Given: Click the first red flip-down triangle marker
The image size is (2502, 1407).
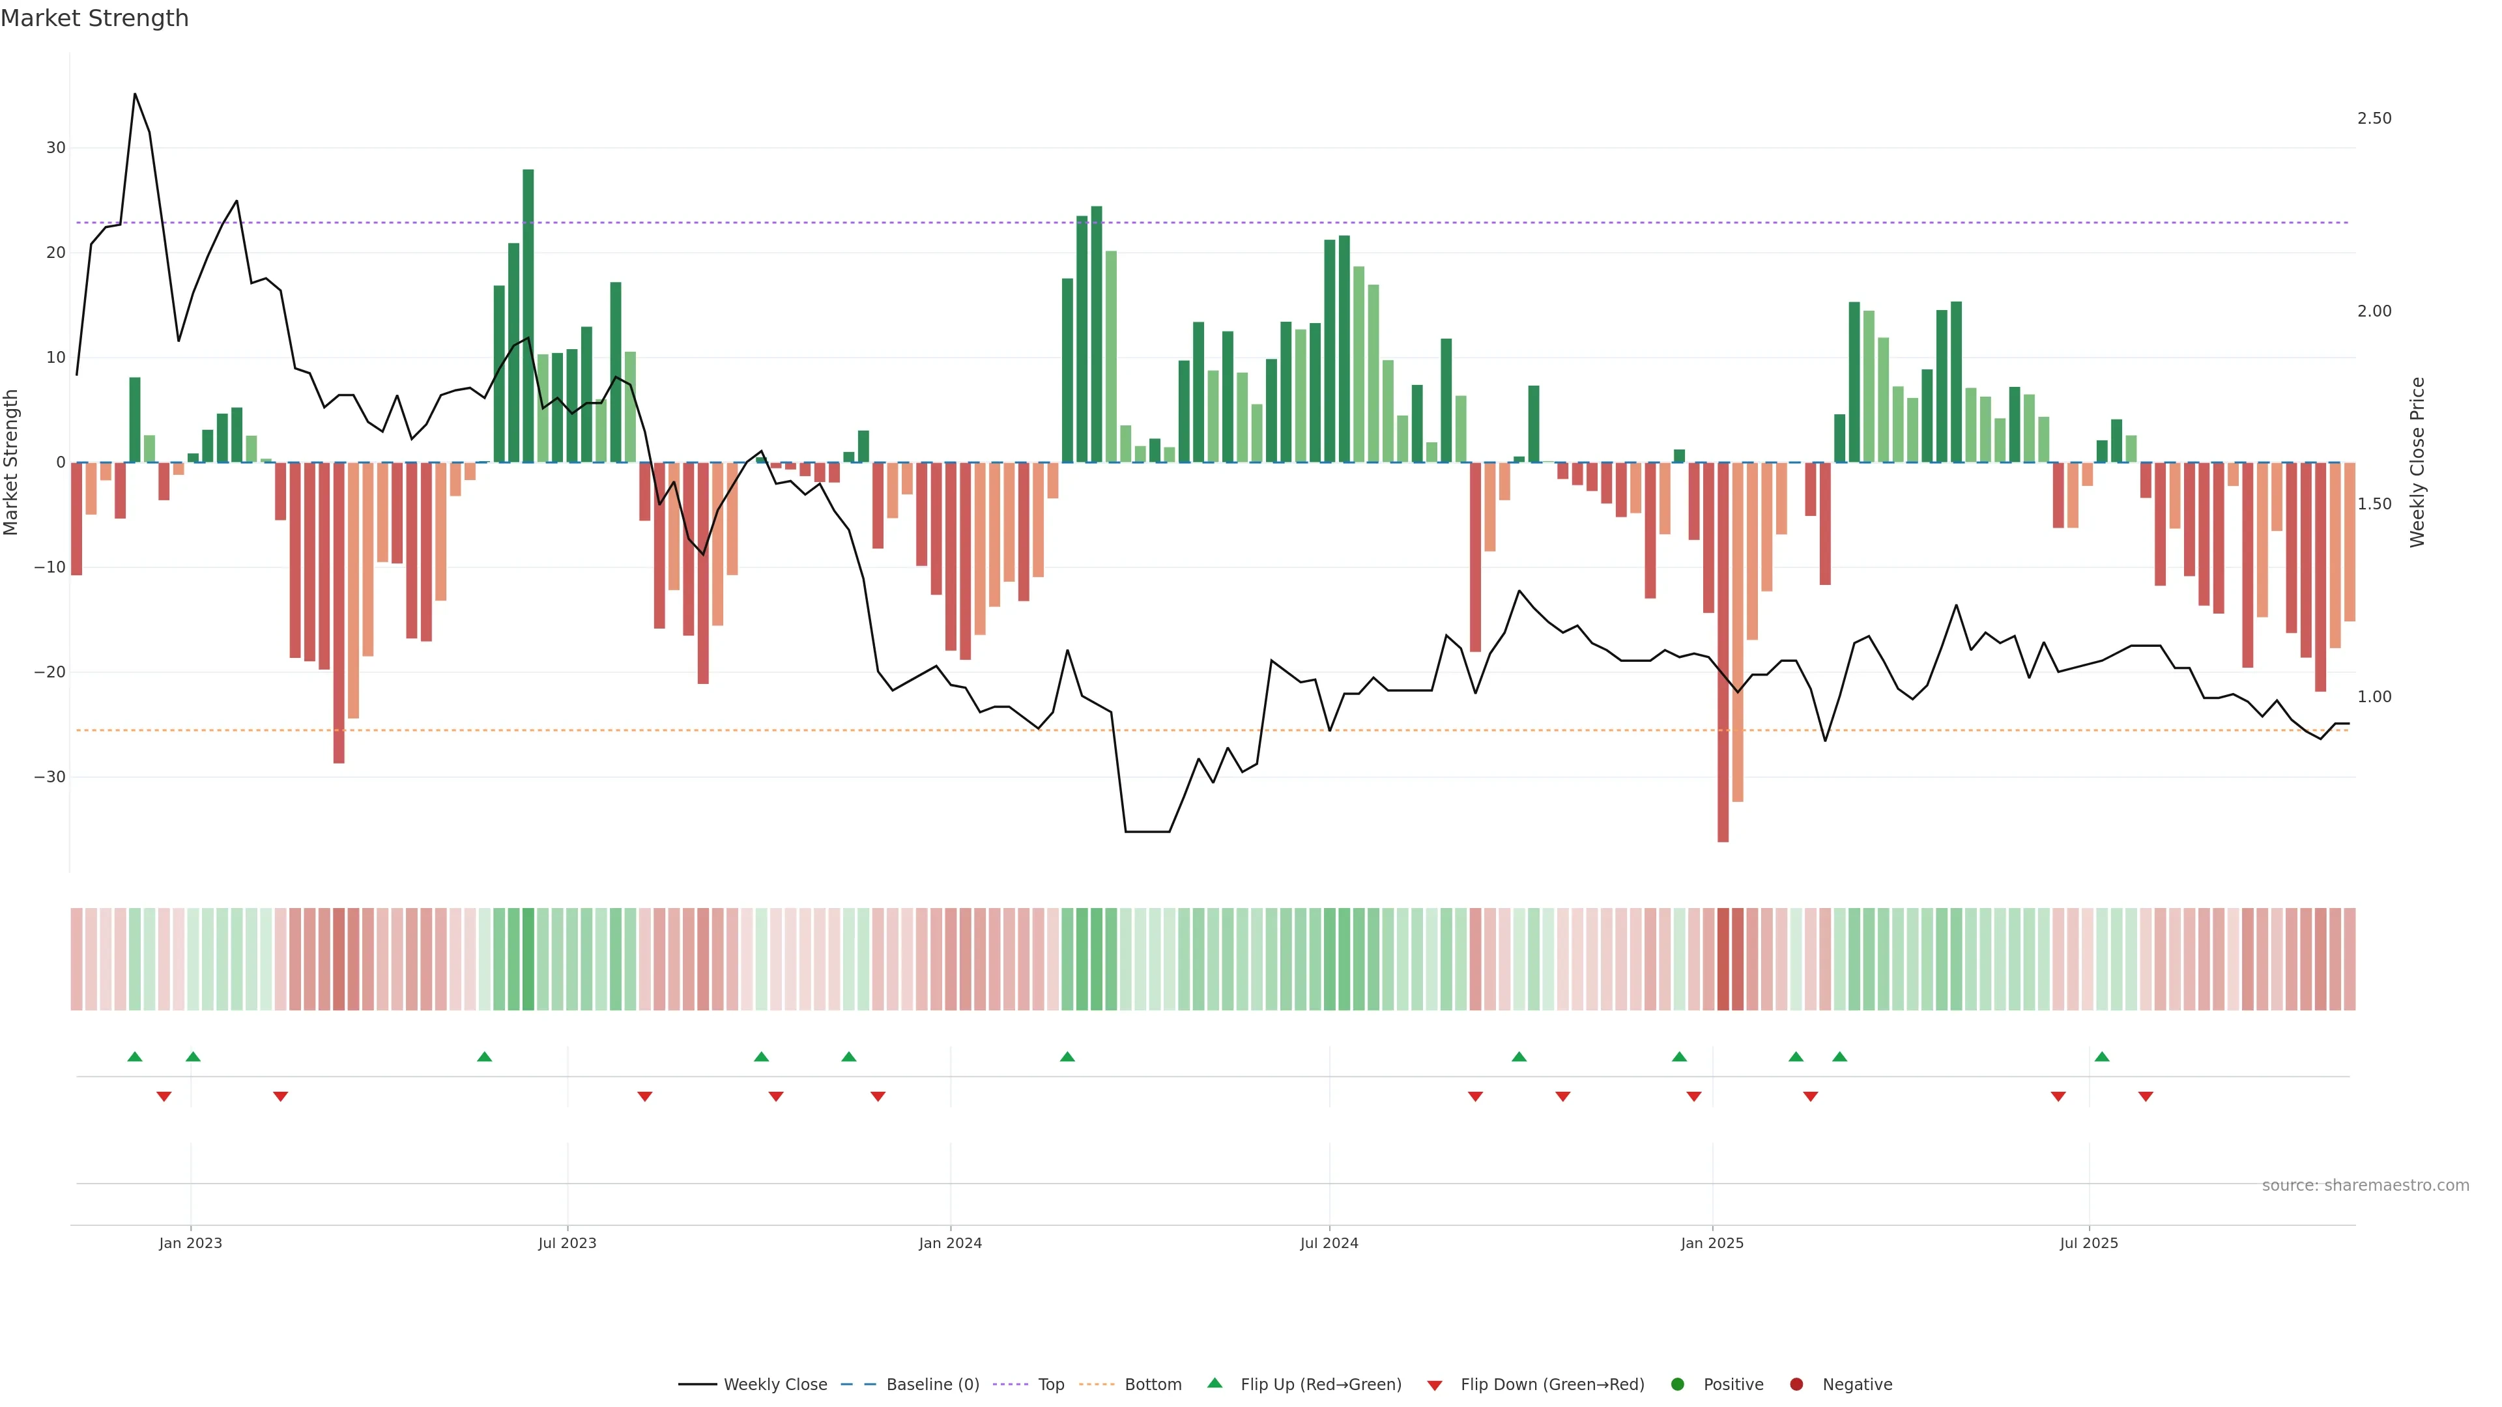Looking at the screenshot, I should click(164, 1096).
